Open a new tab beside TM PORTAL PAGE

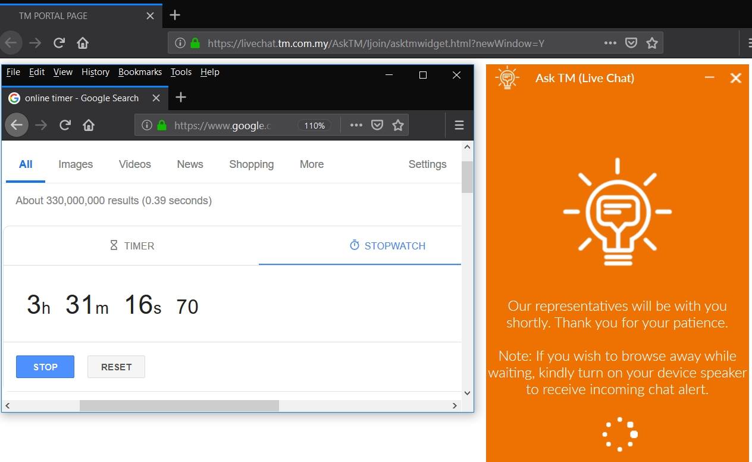(174, 15)
